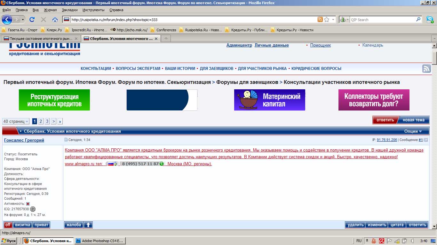
Task: Go to page 2 of the topic
Action: pyautogui.click(x=41, y=121)
